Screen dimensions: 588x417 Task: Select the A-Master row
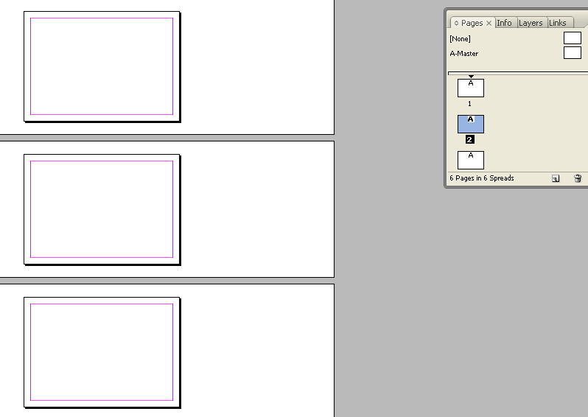(517, 53)
